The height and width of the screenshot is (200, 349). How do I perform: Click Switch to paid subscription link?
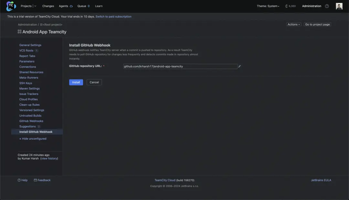(113, 16)
